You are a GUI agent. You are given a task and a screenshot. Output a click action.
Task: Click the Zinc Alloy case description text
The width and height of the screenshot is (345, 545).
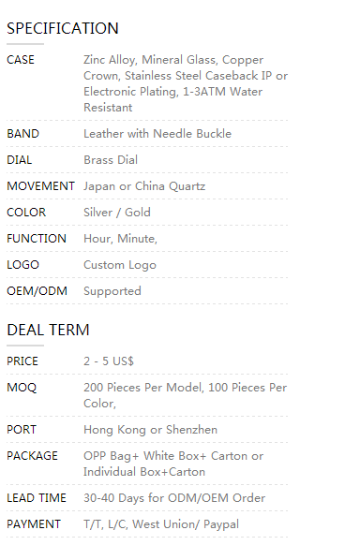186,83
